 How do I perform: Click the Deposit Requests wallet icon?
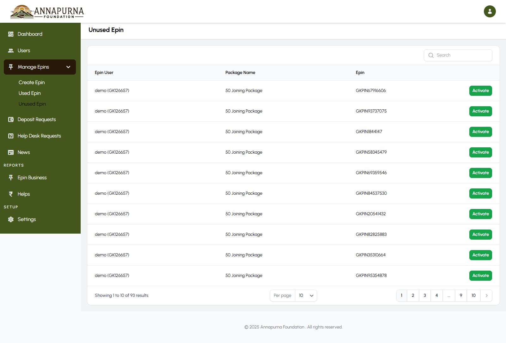[11, 119]
